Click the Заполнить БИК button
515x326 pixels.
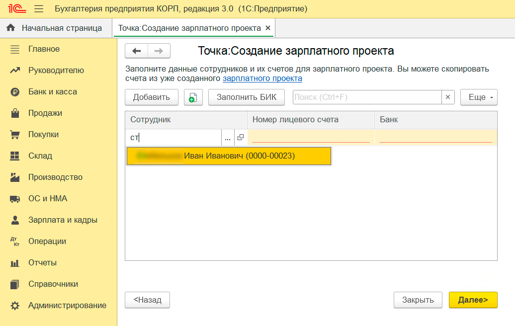[x=246, y=97]
